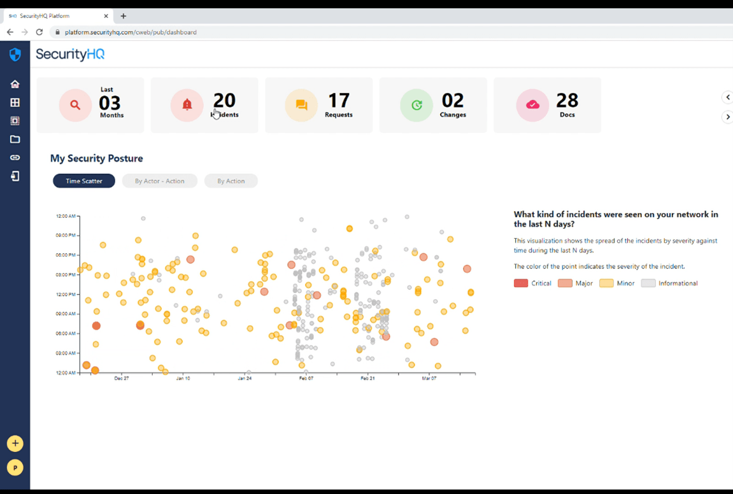Screen dimensions: 733x494
Task: Open the Requests chat card
Action: click(x=318, y=105)
